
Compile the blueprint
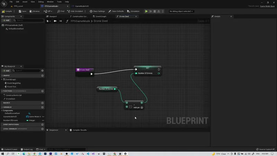pos(7,11)
